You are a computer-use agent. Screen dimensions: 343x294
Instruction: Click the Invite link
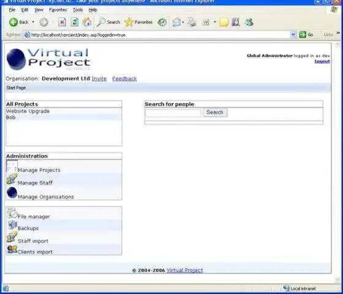99,79
